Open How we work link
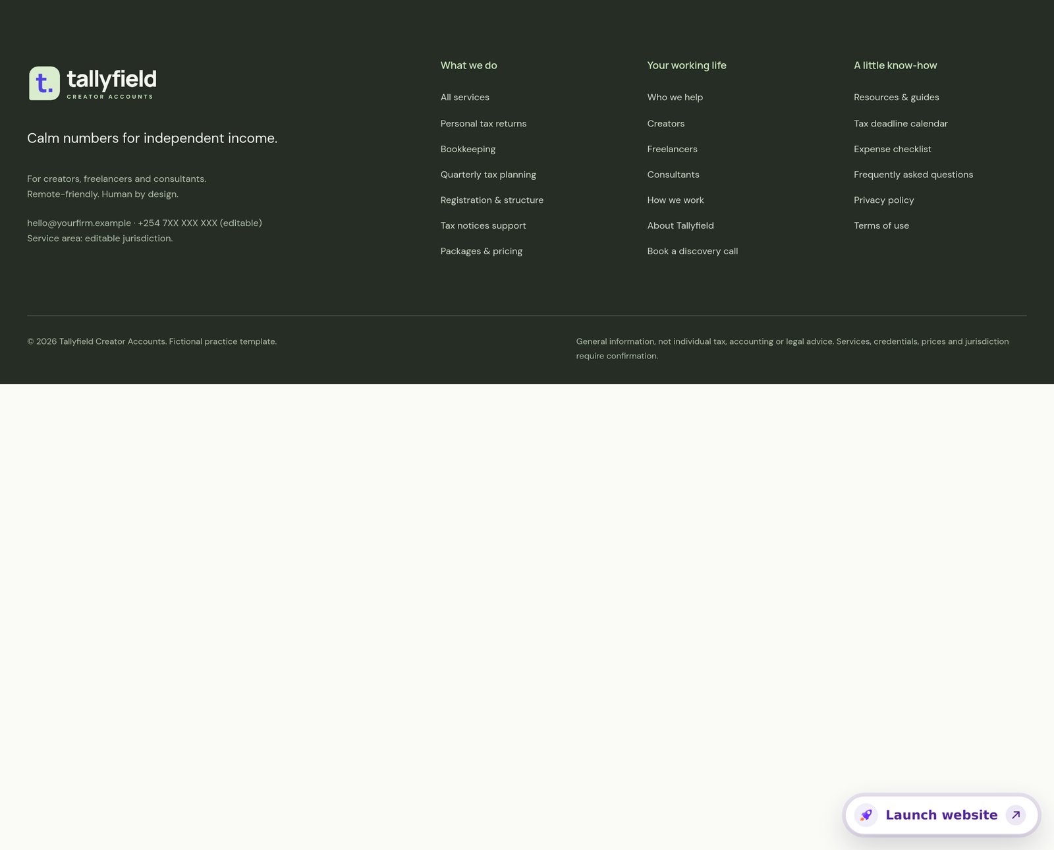1054x850 pixels. tap(676, 200)
